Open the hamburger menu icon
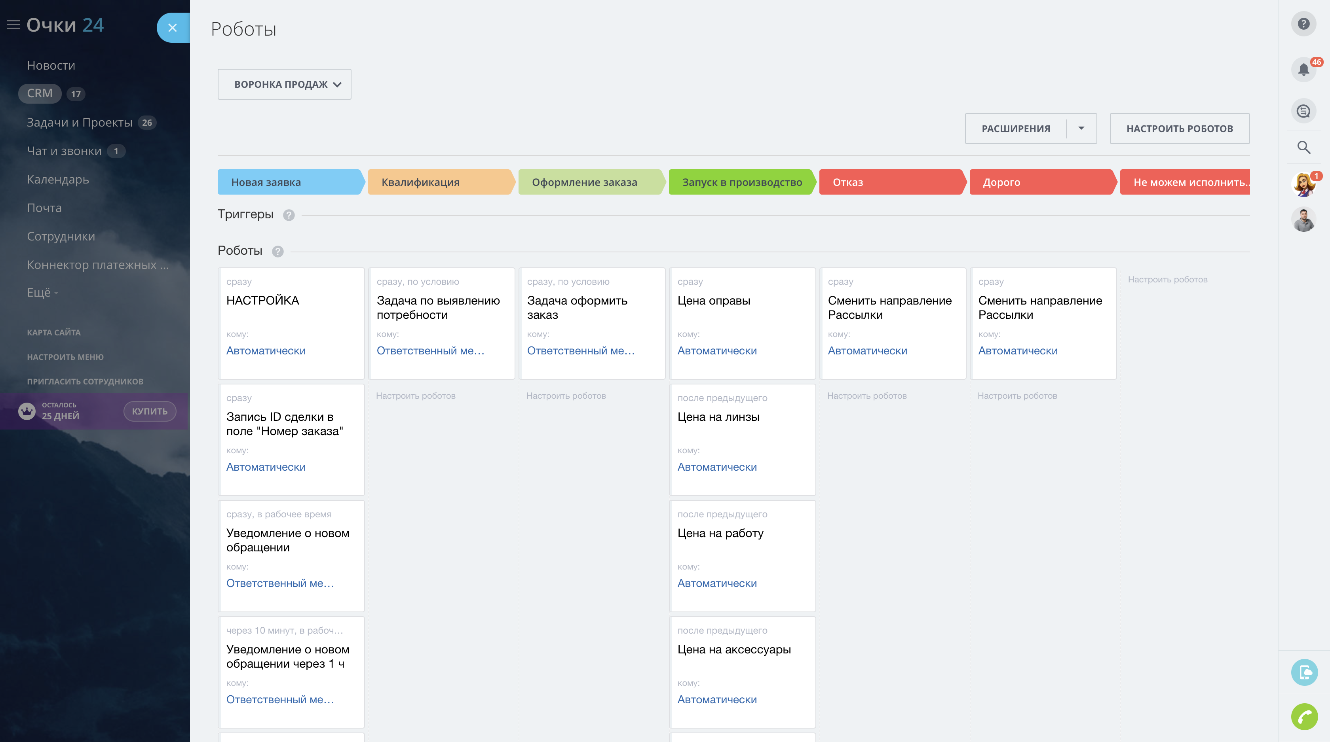The image size is (1330, 742). pos(13,25)
